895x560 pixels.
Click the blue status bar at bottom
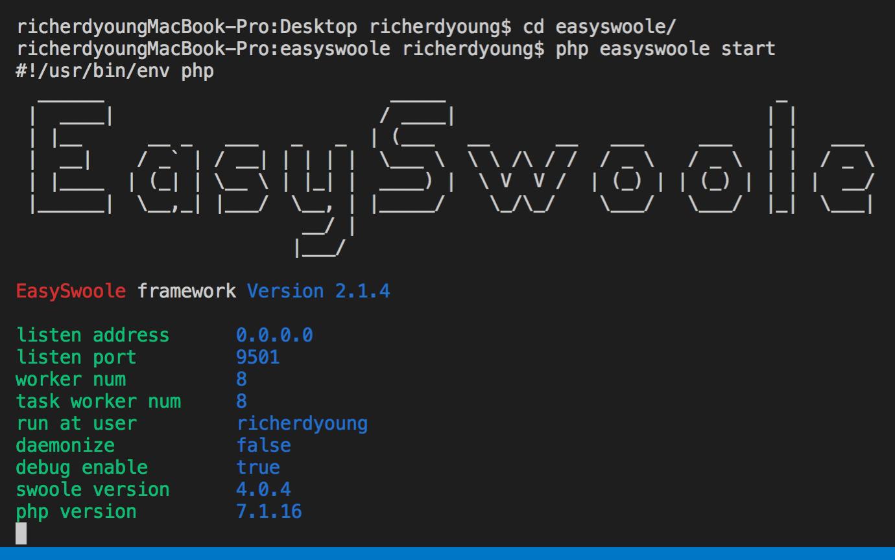(447, 554)
